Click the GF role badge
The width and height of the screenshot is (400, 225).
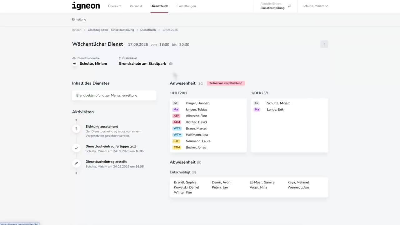click(176, 103)
